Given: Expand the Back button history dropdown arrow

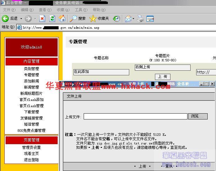Looking at the screenshot, I should 21,19.
